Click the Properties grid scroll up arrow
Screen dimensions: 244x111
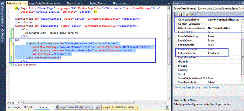(x=243, y=20)
